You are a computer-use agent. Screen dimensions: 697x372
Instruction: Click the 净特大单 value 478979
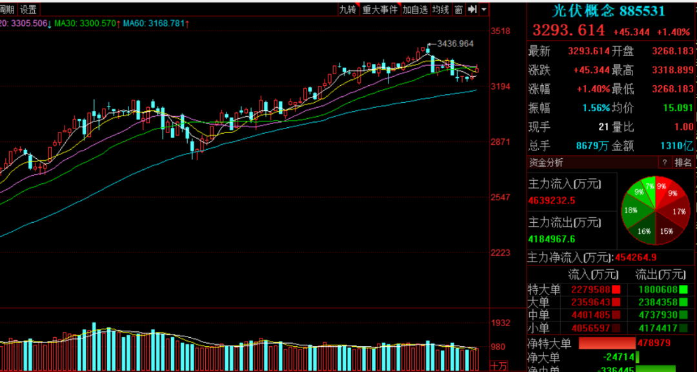click(x=654, y=343)
